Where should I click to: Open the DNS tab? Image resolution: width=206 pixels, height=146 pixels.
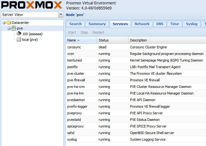(x=160, y=24)
